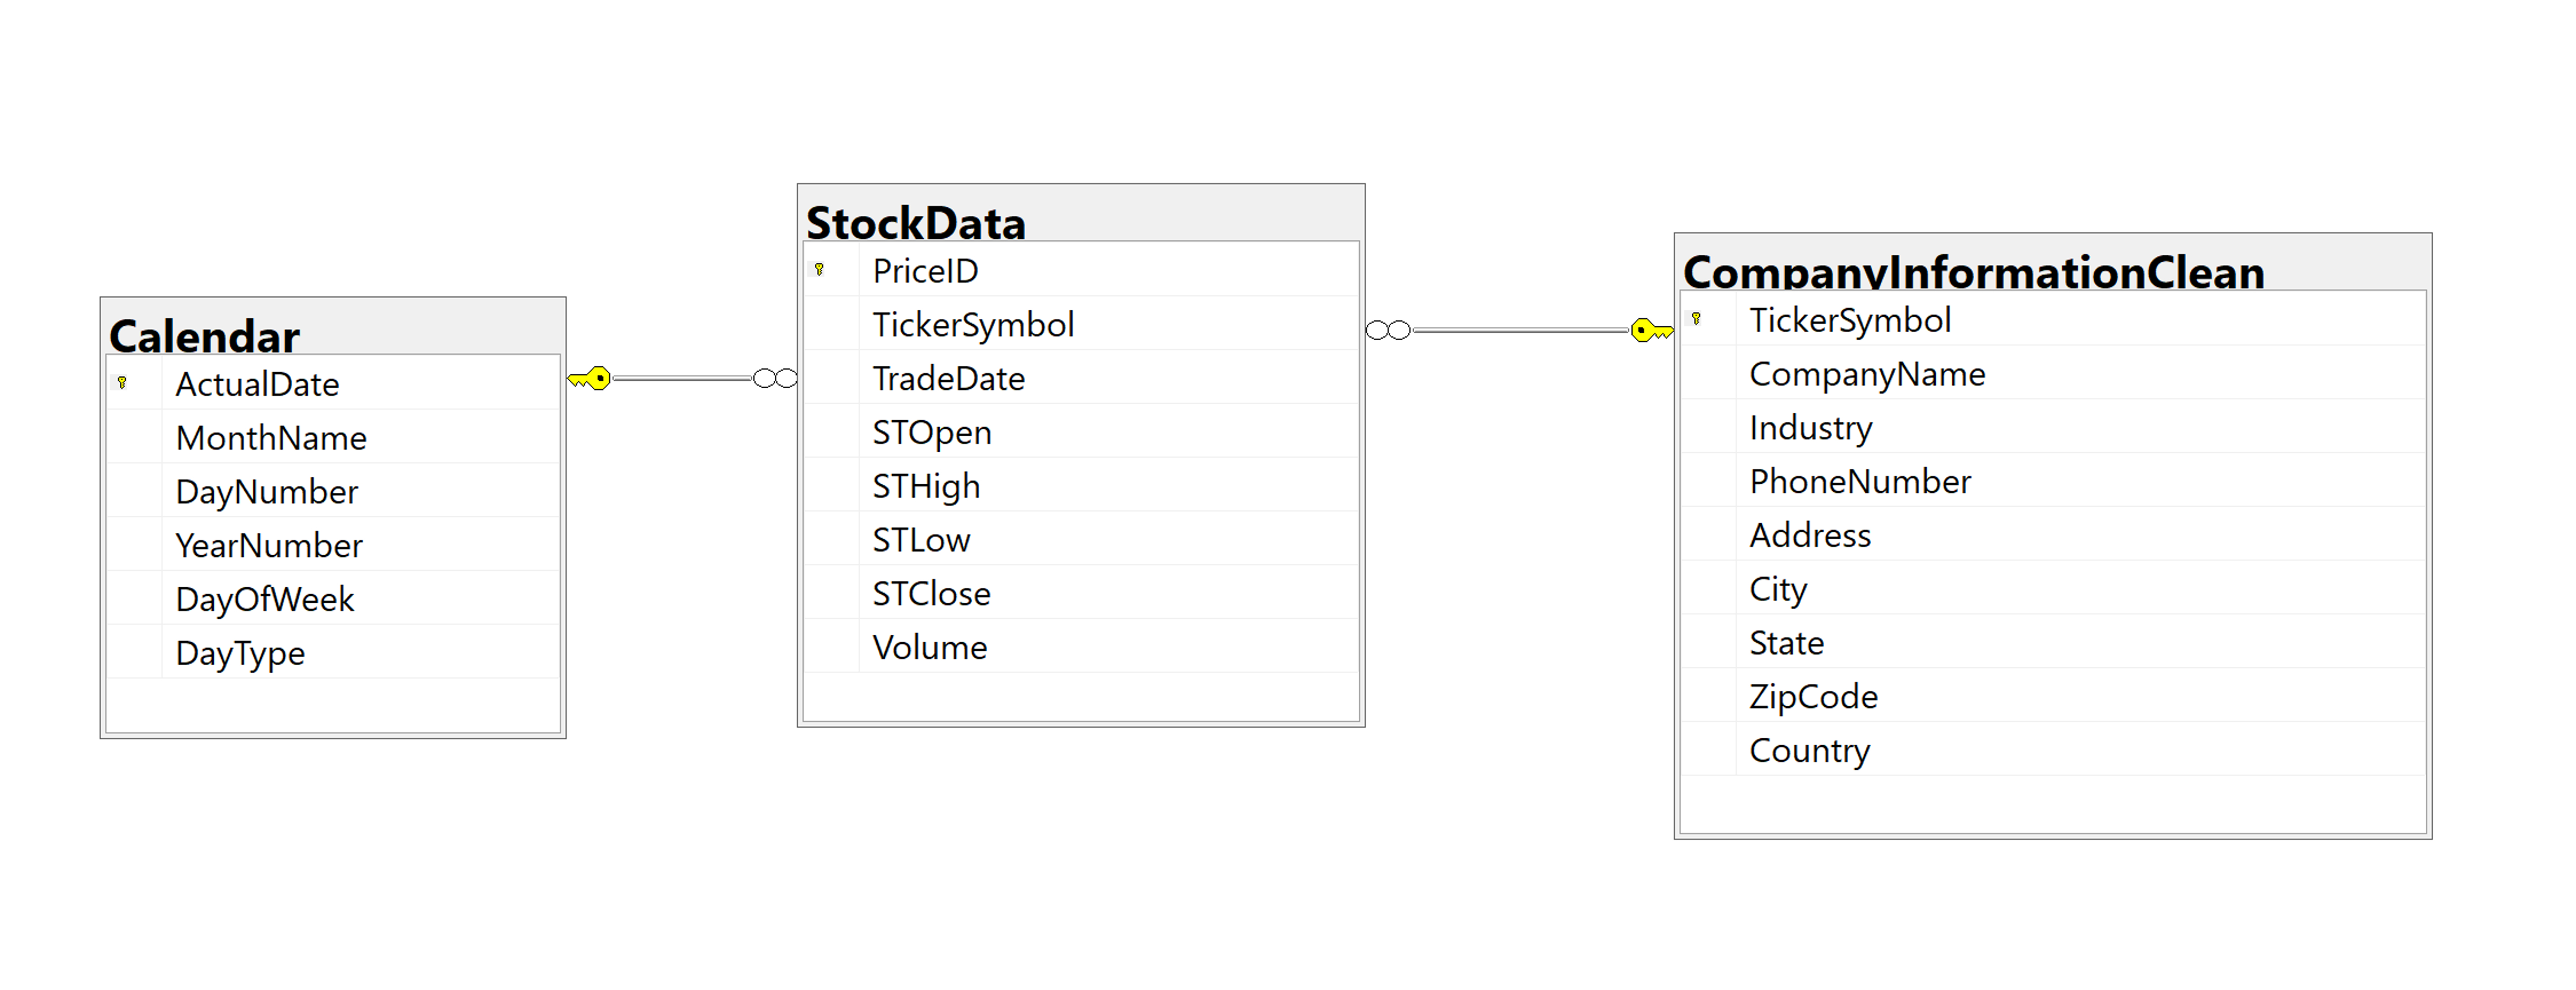Click the STClose column in StockData
Screen dimensions: 2576x990
click(x=931, y=593)
